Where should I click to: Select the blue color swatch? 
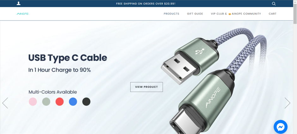(x=73, y=102)
